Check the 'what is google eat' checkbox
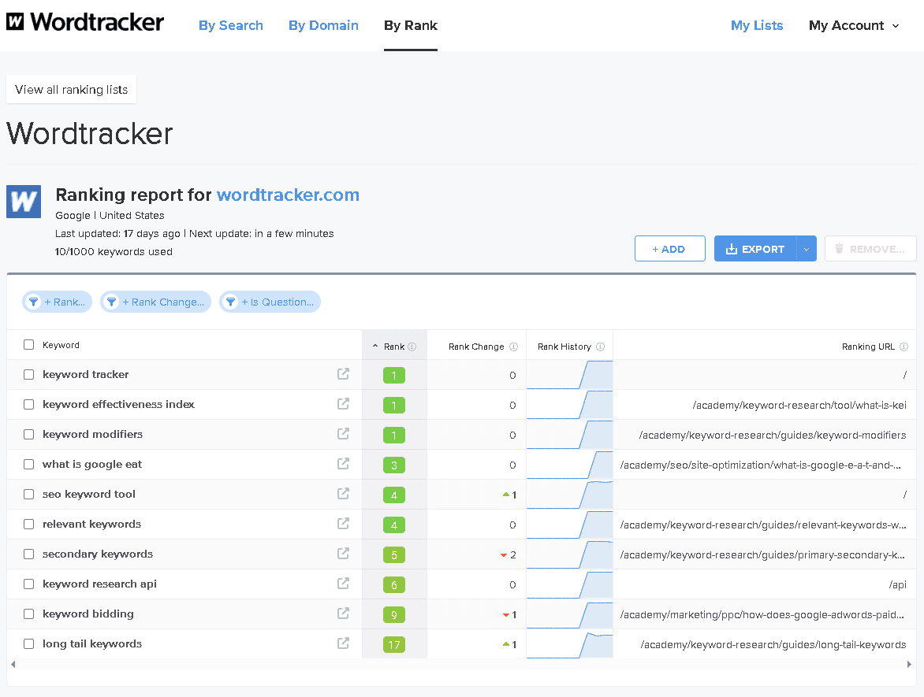The width and height of the screenshot is (924, 697). coord(29,464)
